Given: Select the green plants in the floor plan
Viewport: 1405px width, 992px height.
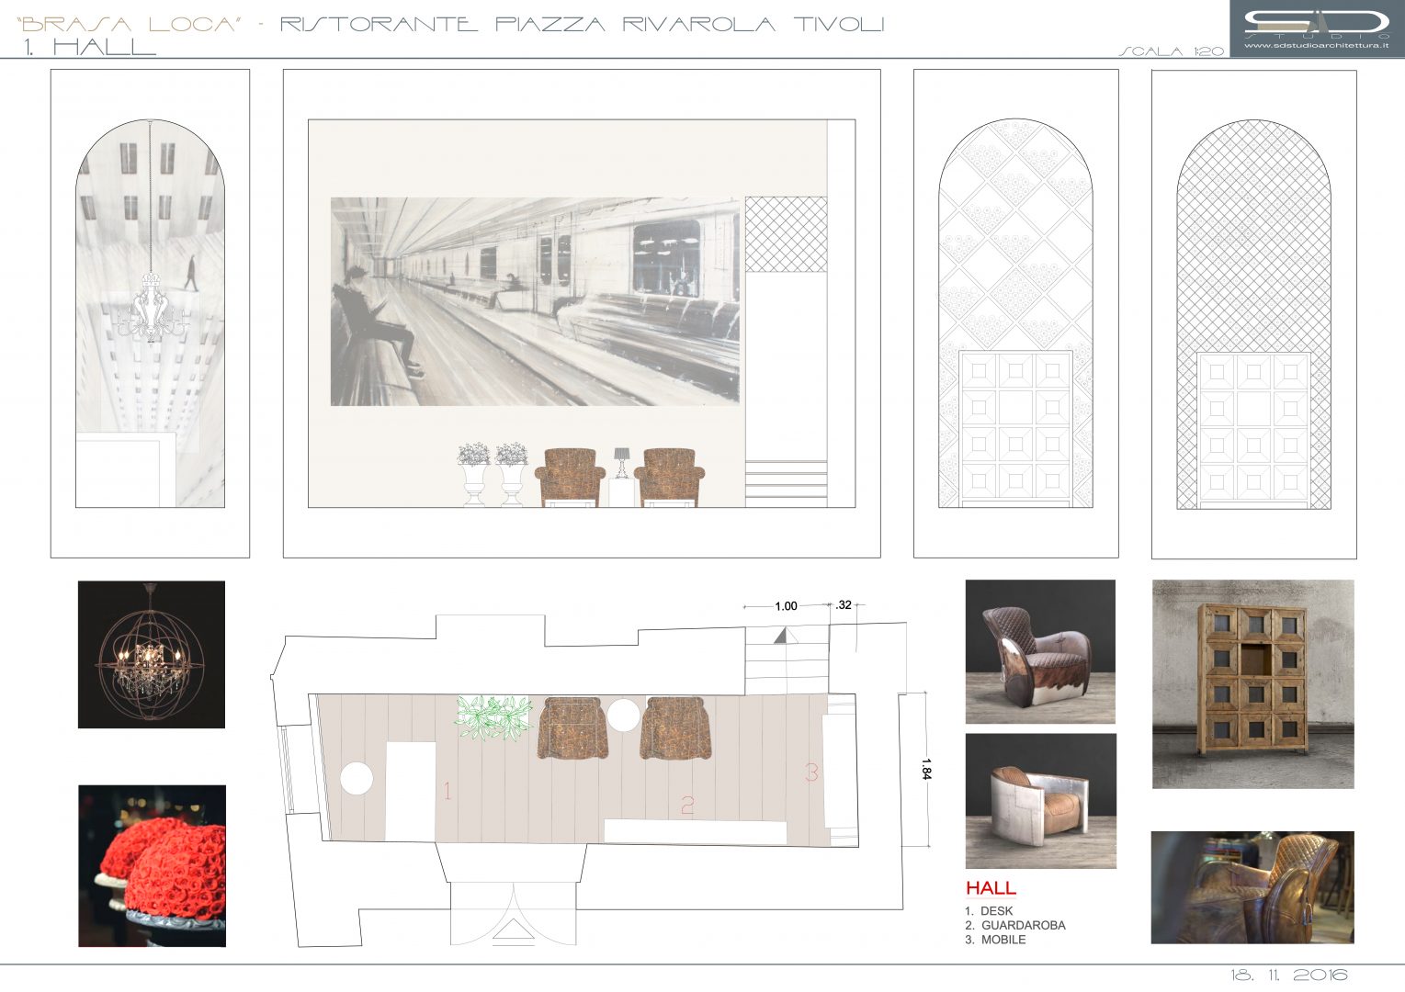Looking at the screenshot, I should 494,717.
